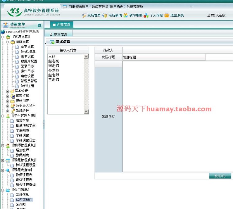Open 综合课程查询 in the tree
The image size is (233, 209).
coord(25,185)
